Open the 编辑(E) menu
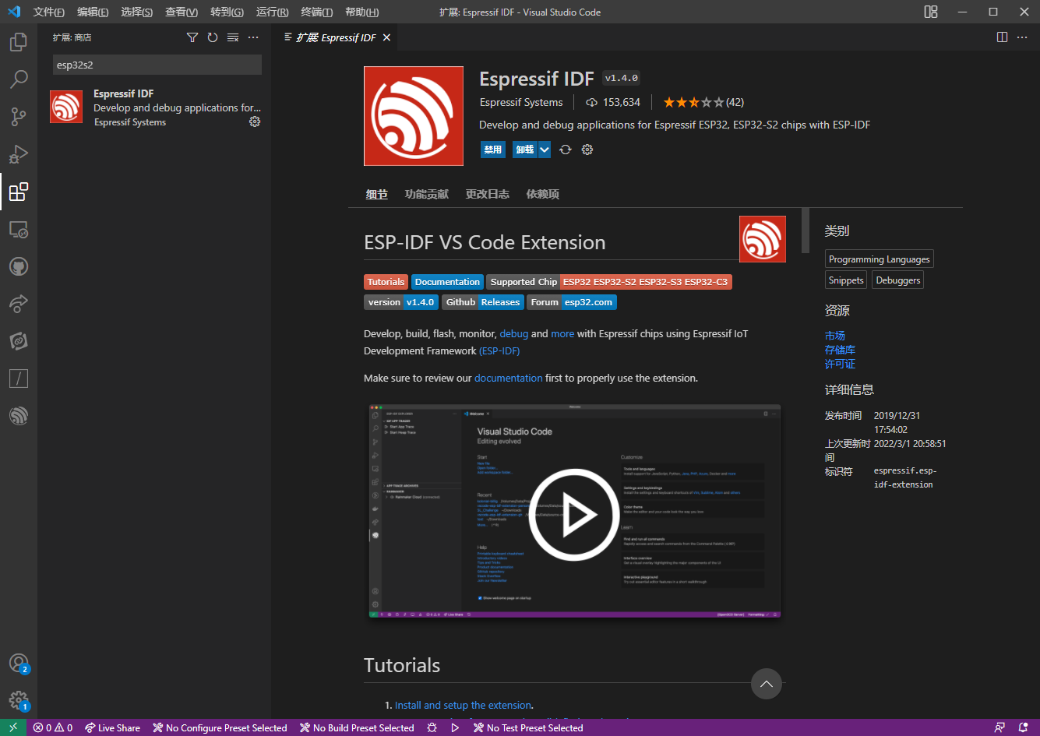 click(x=93, y=12)
